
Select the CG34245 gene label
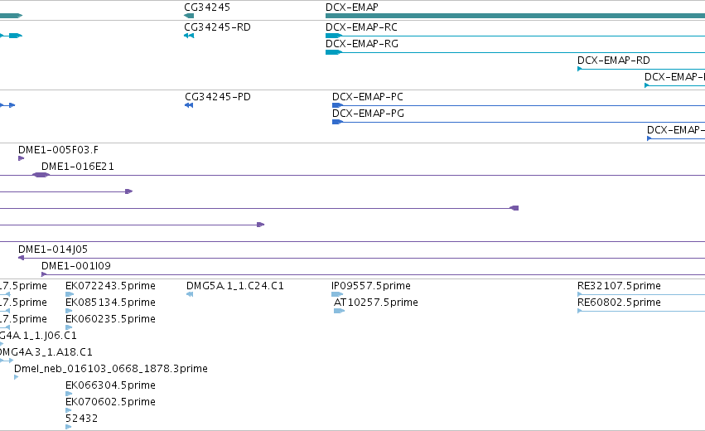click(x=207, y=7)
